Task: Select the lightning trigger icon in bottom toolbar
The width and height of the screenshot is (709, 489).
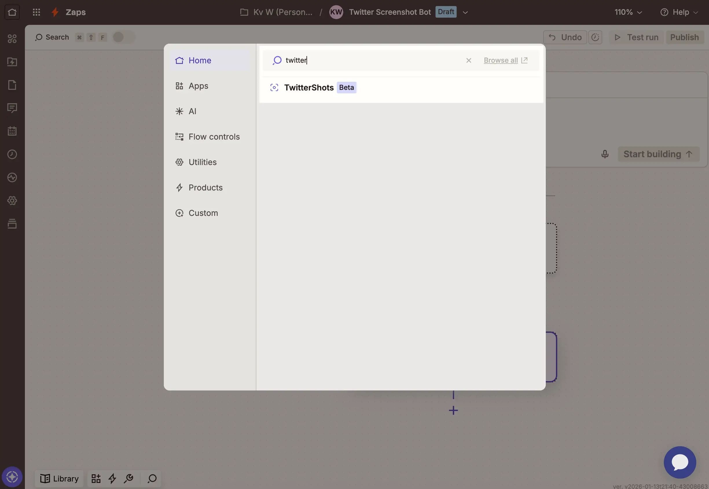Action: (112, 478)
